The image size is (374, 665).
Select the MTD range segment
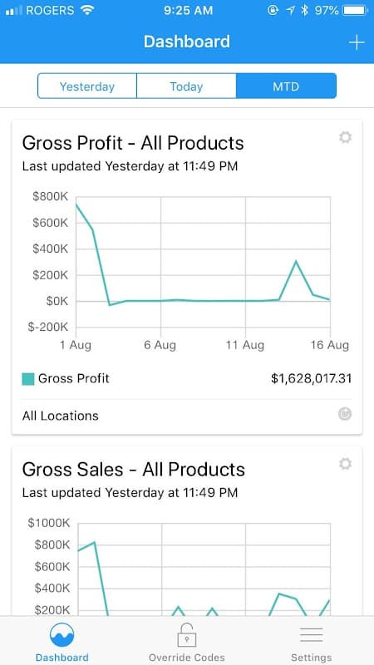click(286, 86)
